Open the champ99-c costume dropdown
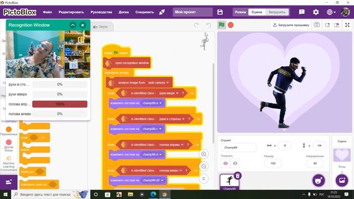Viewport: 354px width, 199px height. [152, 129]
